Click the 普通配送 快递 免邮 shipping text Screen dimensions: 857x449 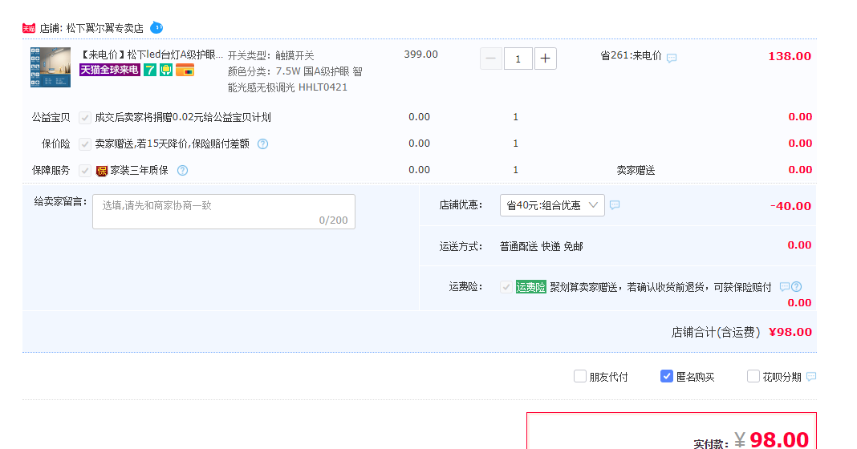(541, 247)
